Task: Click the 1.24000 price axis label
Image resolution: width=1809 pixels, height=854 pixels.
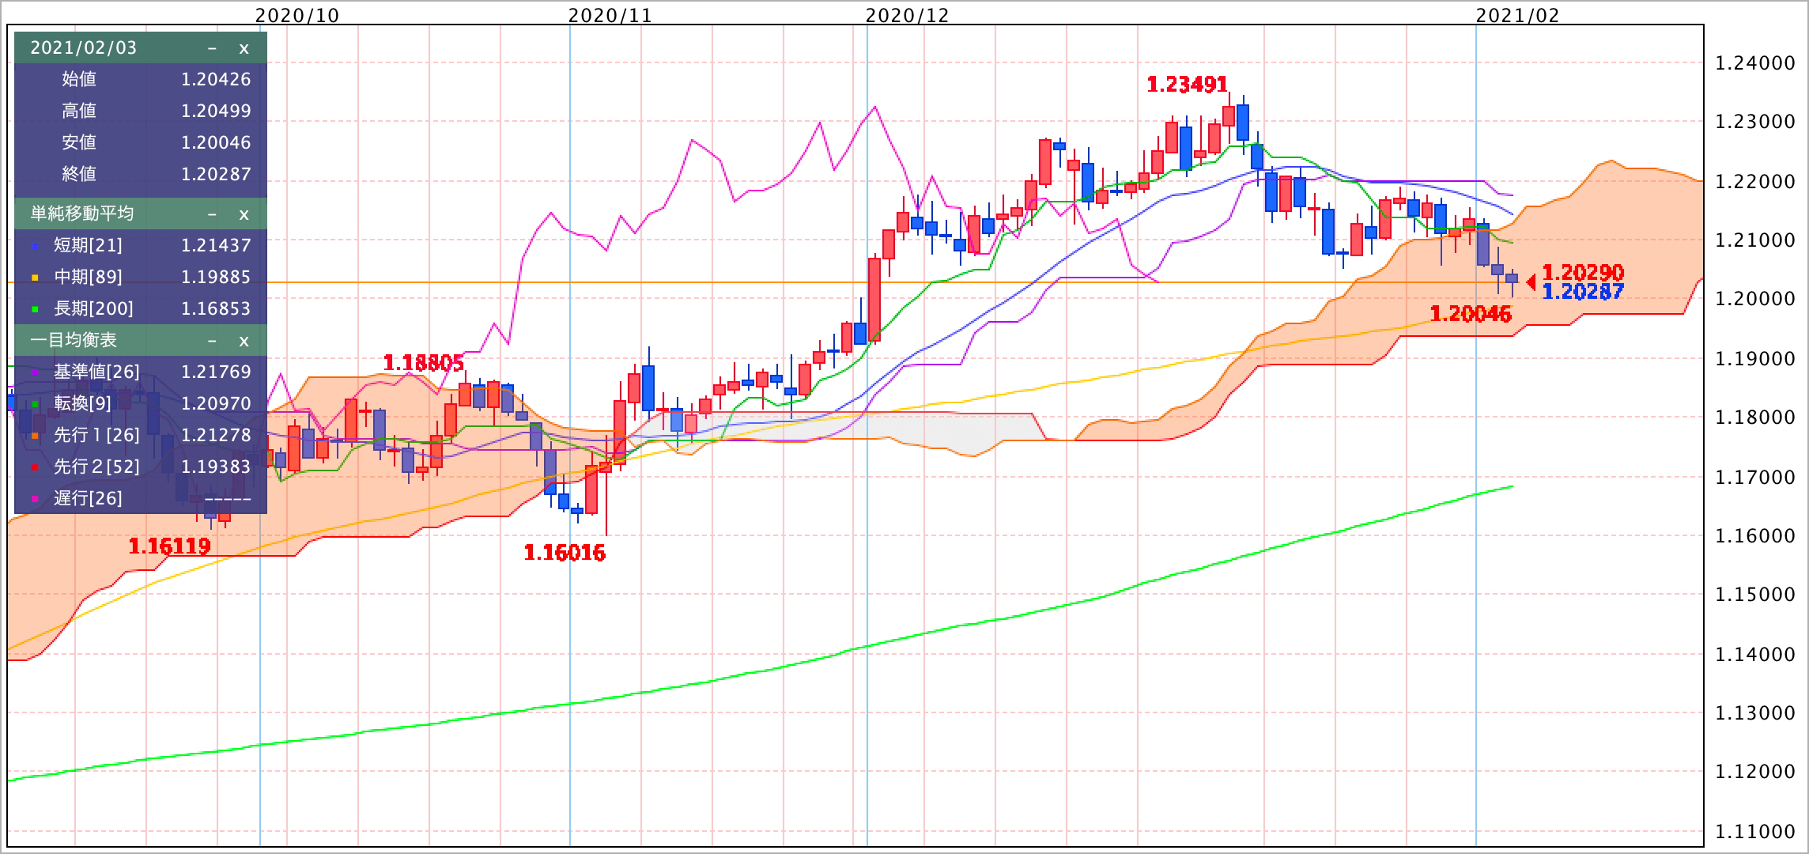Action: coord(1755,63)
